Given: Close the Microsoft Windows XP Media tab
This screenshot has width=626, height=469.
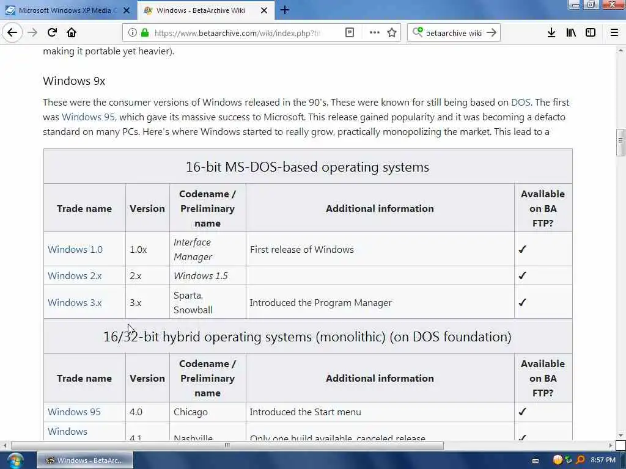Looking at the screenshot, I should coord(127,10).
